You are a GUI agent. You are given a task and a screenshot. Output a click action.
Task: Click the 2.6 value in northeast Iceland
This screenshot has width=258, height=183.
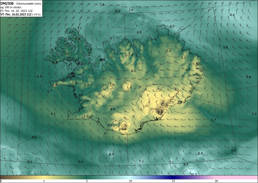(x=168, y=51)
